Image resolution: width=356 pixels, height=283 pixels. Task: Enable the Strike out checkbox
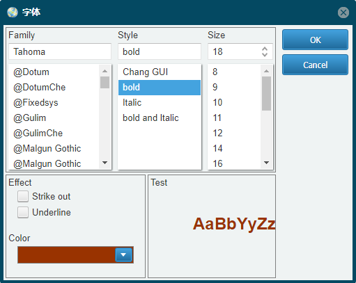tap(23, 196)
